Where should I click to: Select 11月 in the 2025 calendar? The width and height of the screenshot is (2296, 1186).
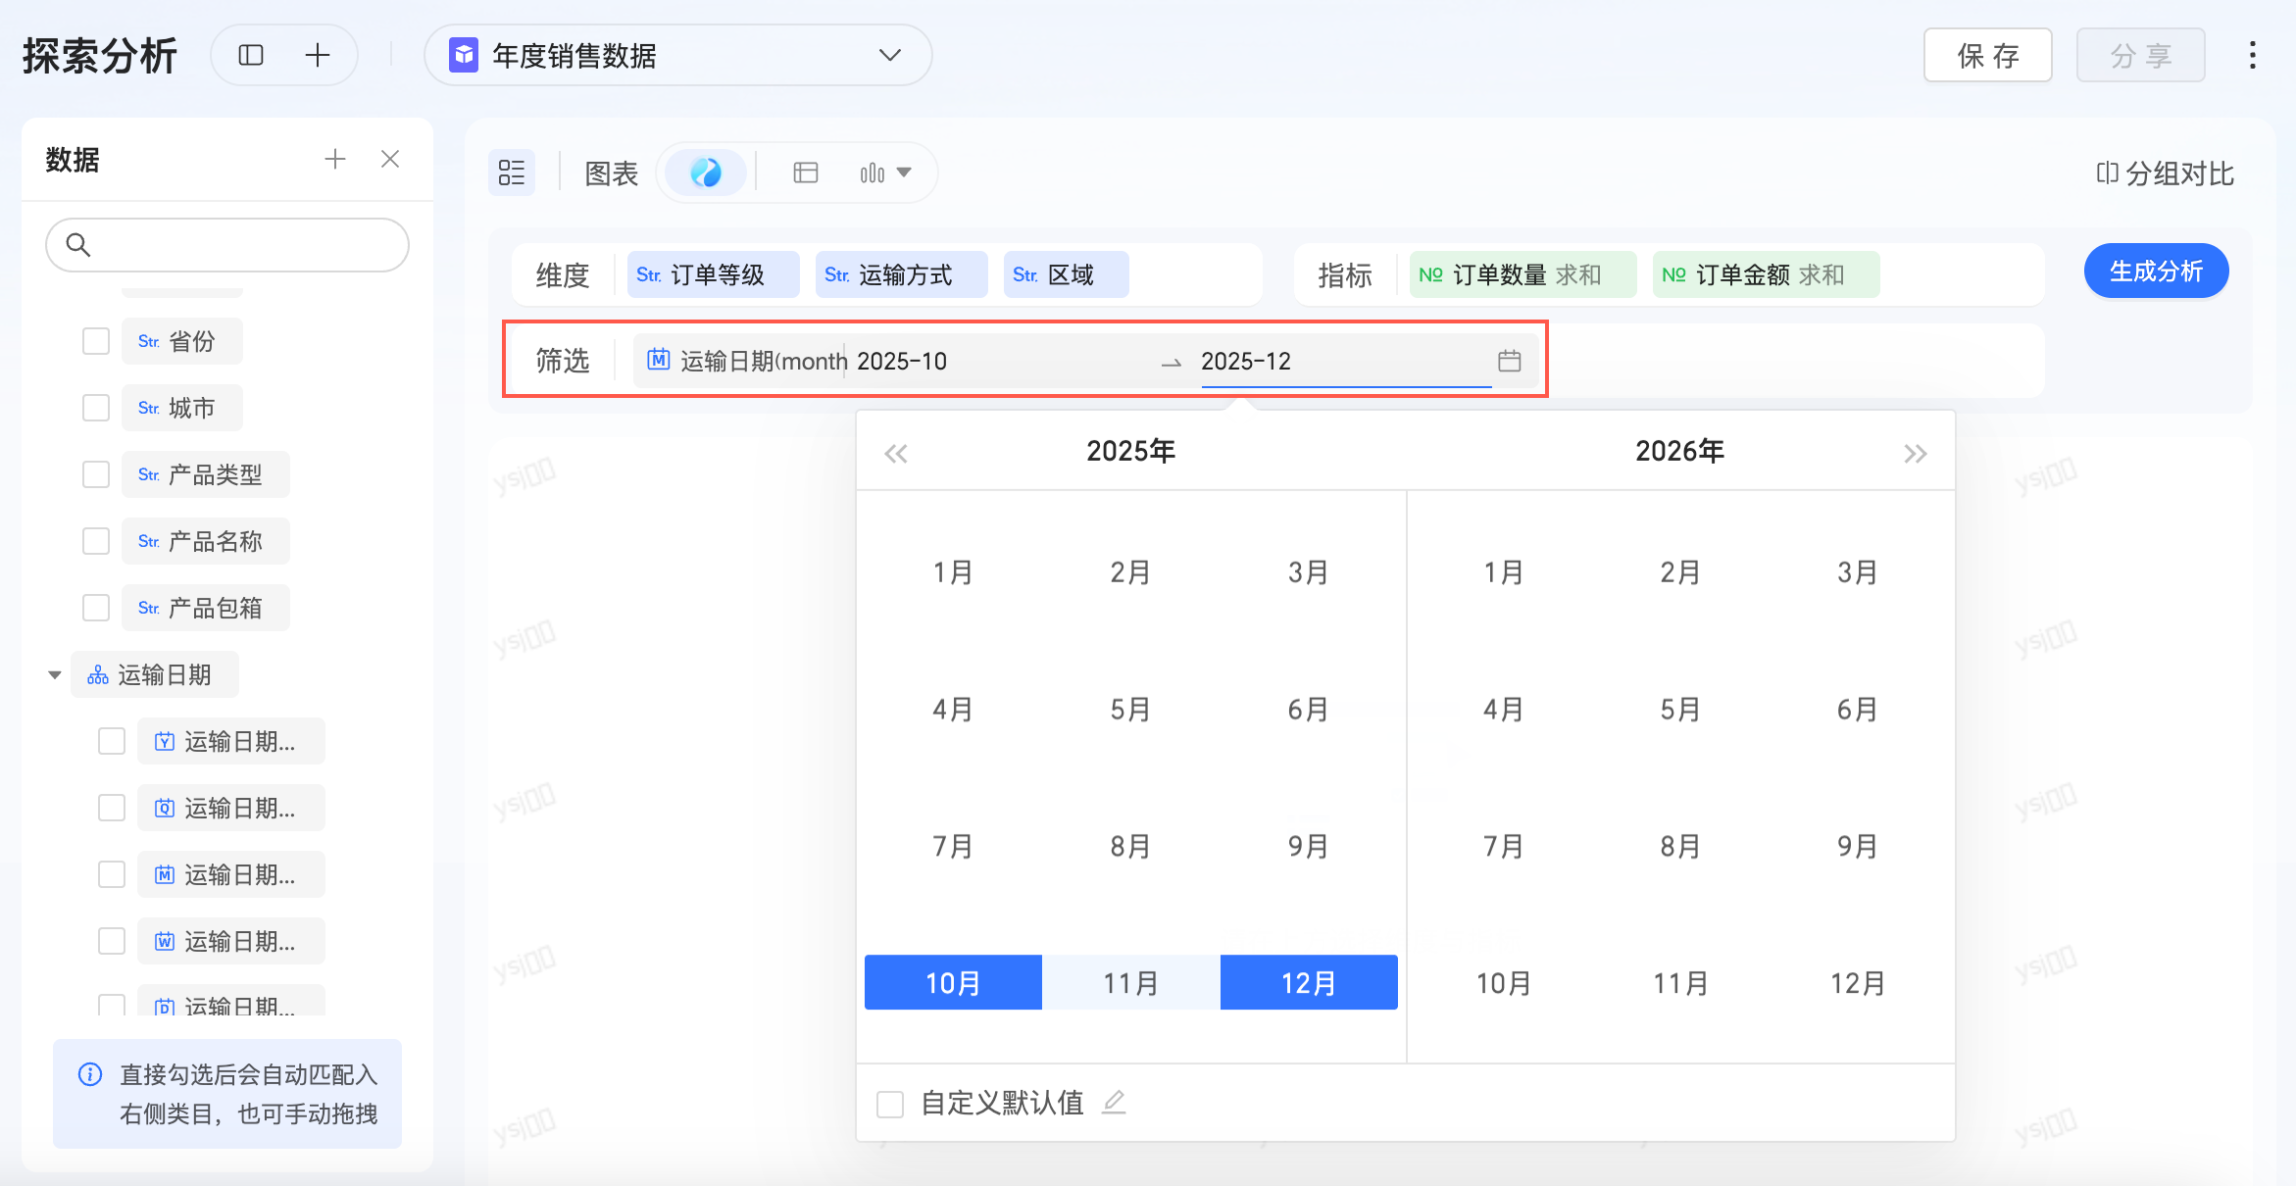[1130, 982]
